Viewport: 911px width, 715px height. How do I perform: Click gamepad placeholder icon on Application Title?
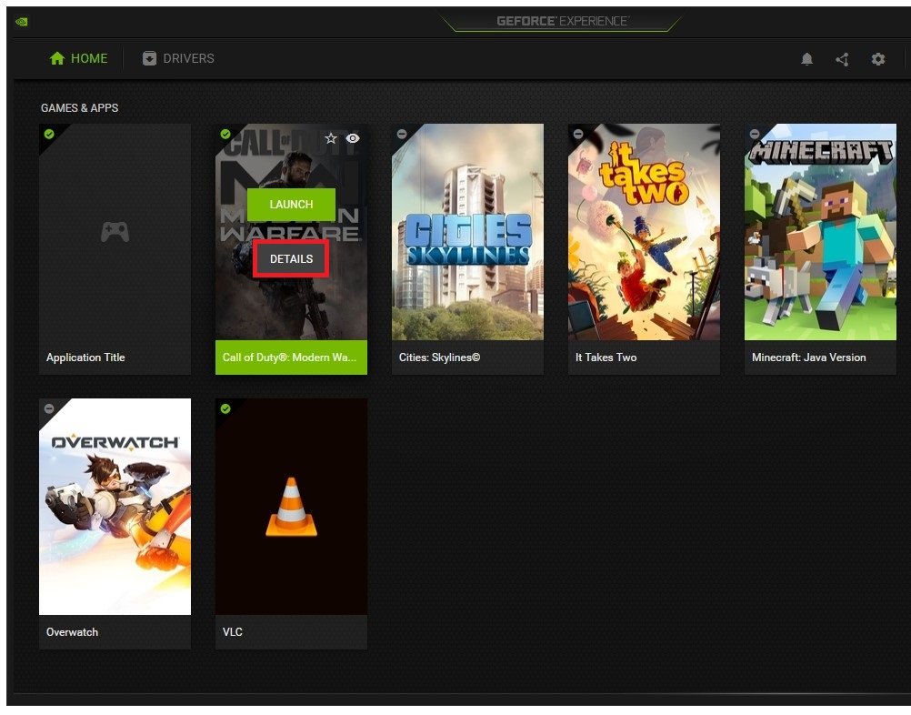(x=115, y=232)
